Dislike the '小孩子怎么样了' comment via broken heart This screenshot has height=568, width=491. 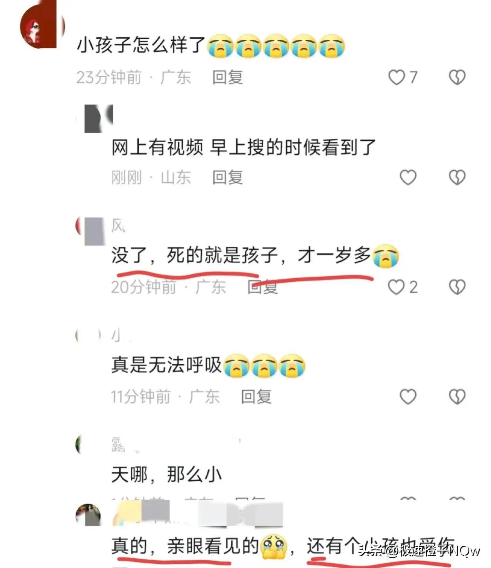457,77
